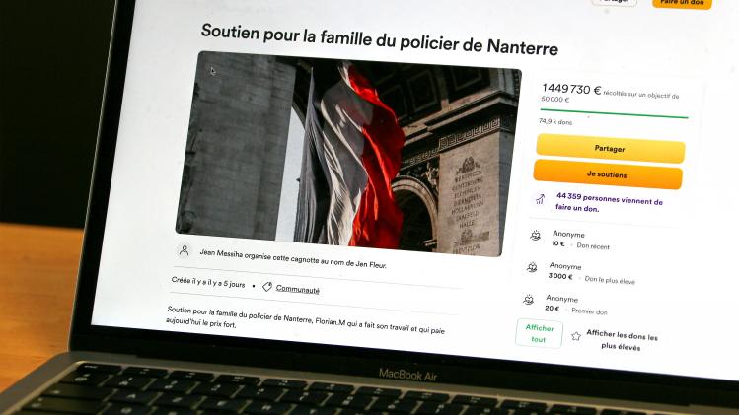Open the Arc de Triomphe flag campaign image
The width and height of the screenshot is (739, 415).
(x=348, y=154)
